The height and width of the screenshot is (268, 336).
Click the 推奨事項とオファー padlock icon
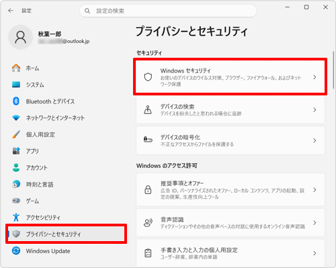[x=148, y=189]
